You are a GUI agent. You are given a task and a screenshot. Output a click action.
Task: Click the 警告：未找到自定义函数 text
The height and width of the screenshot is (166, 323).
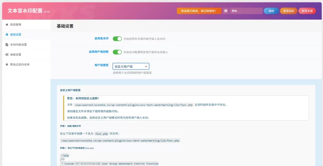83,98
